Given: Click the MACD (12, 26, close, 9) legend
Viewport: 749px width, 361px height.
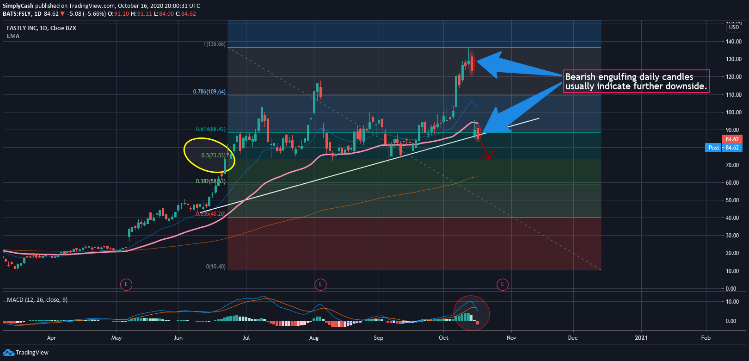Looking at the screenshot, I should pos(37,300).
